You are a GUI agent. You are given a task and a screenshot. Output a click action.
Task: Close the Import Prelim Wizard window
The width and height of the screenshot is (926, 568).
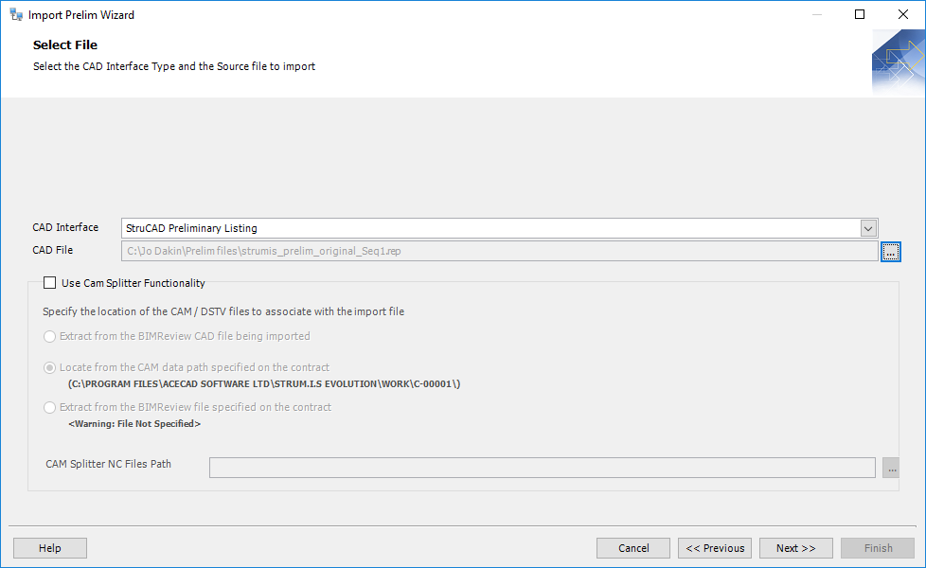tap(903, 14)
